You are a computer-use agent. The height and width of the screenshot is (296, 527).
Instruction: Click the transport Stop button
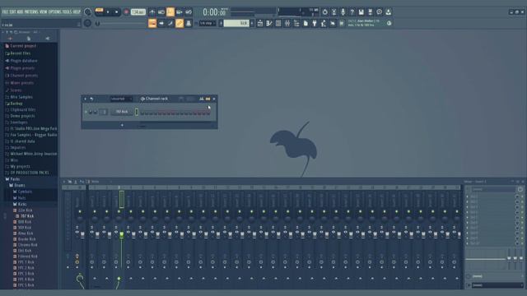[116, 12]
